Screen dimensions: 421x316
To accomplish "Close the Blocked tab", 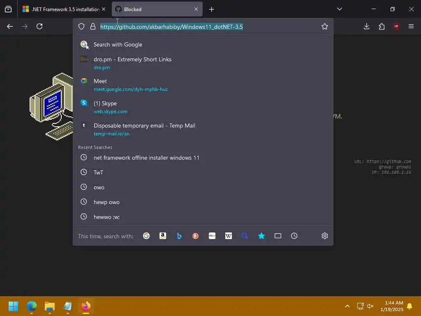I will pos(196,9).
